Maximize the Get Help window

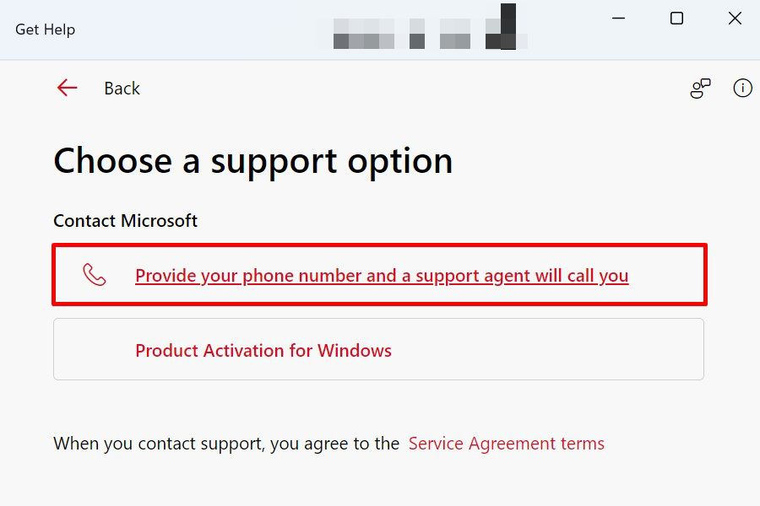click(676, 18)
